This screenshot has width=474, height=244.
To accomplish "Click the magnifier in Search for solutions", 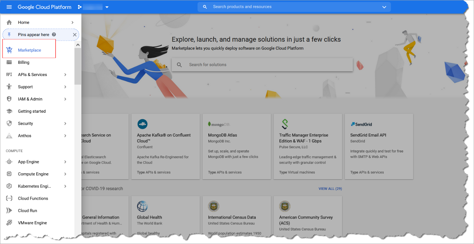I will 179,65.
